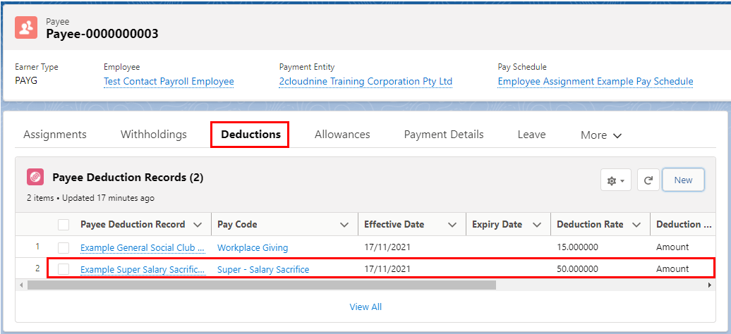Select checkbox for Example General Social Club row
This screenshot has width=731, height=334.
coord(64,247)
